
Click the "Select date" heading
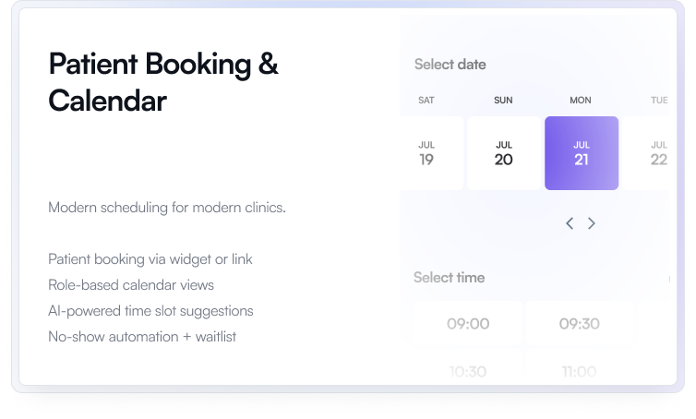click(450, 65)
